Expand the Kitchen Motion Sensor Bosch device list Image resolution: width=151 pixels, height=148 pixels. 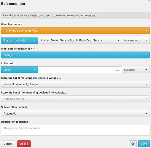click(80, 40)
